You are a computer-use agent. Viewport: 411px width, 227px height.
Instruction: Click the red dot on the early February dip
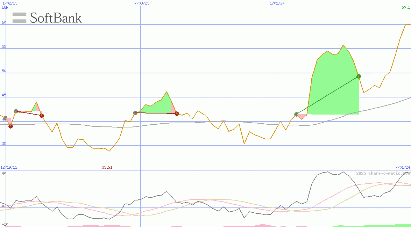point(10,126)
